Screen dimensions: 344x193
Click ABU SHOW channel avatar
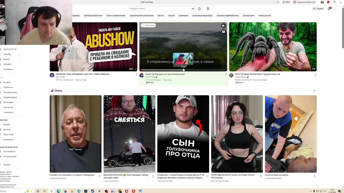tap(52, 75)
